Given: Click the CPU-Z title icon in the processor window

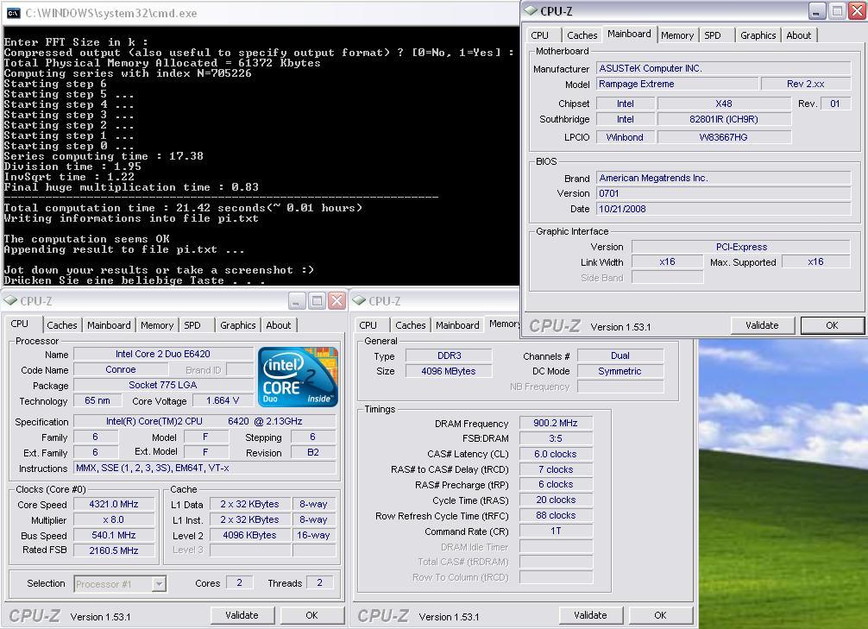Looking at the screenshot, I should (10, 300).
